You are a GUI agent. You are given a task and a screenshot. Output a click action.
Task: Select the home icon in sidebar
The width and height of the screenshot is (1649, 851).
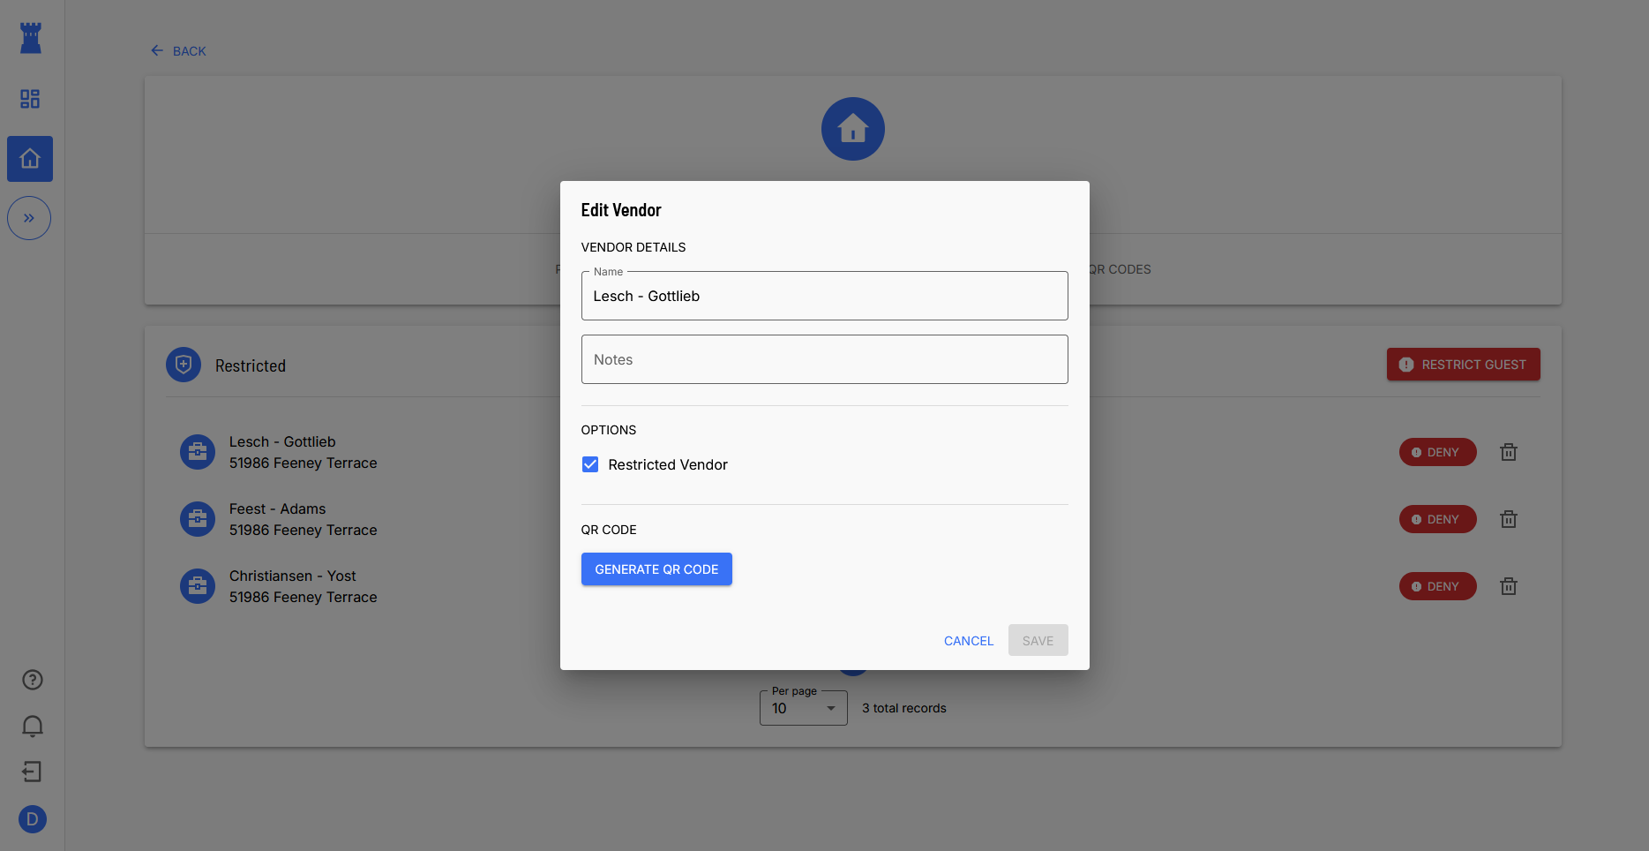30,159
